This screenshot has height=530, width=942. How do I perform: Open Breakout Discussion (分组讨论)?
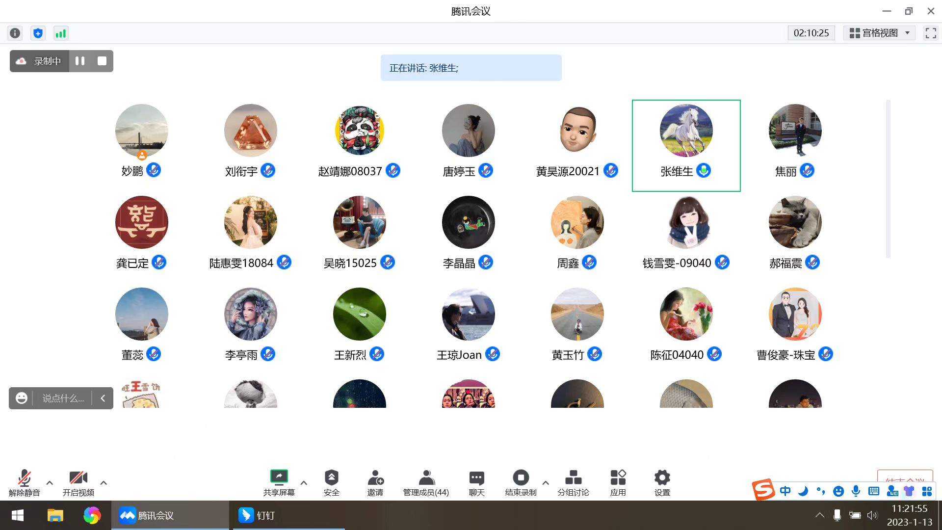573,482
